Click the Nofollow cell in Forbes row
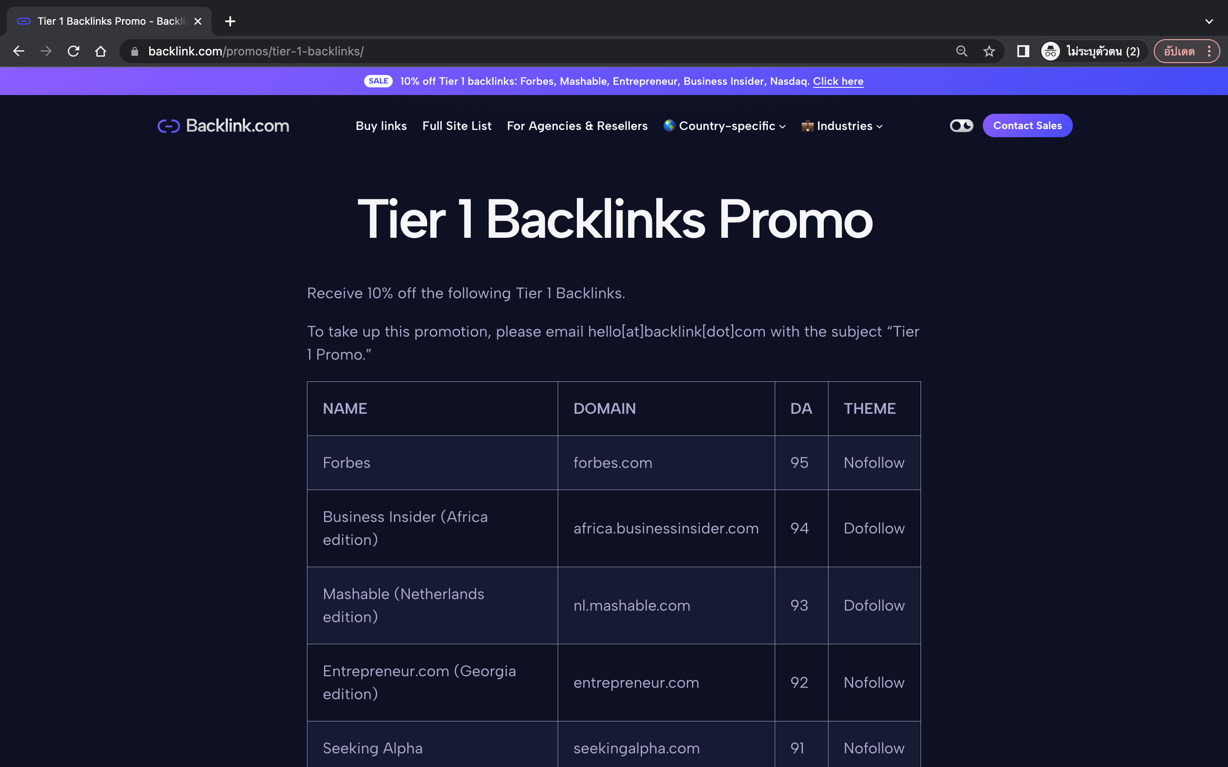Screen dimensions: 1228x767 pos(874,463)
